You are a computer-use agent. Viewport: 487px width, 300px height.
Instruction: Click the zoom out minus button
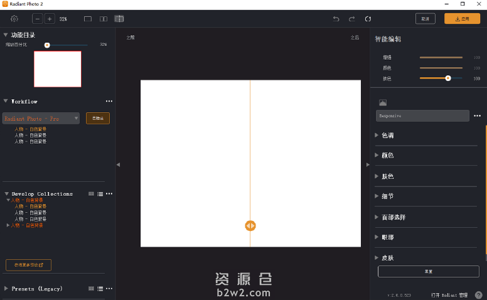pyautogui.click(x=38, y=19)
